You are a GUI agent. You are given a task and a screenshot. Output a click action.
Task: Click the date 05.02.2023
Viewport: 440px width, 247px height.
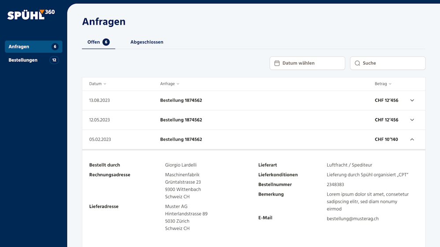coord(100,139)
